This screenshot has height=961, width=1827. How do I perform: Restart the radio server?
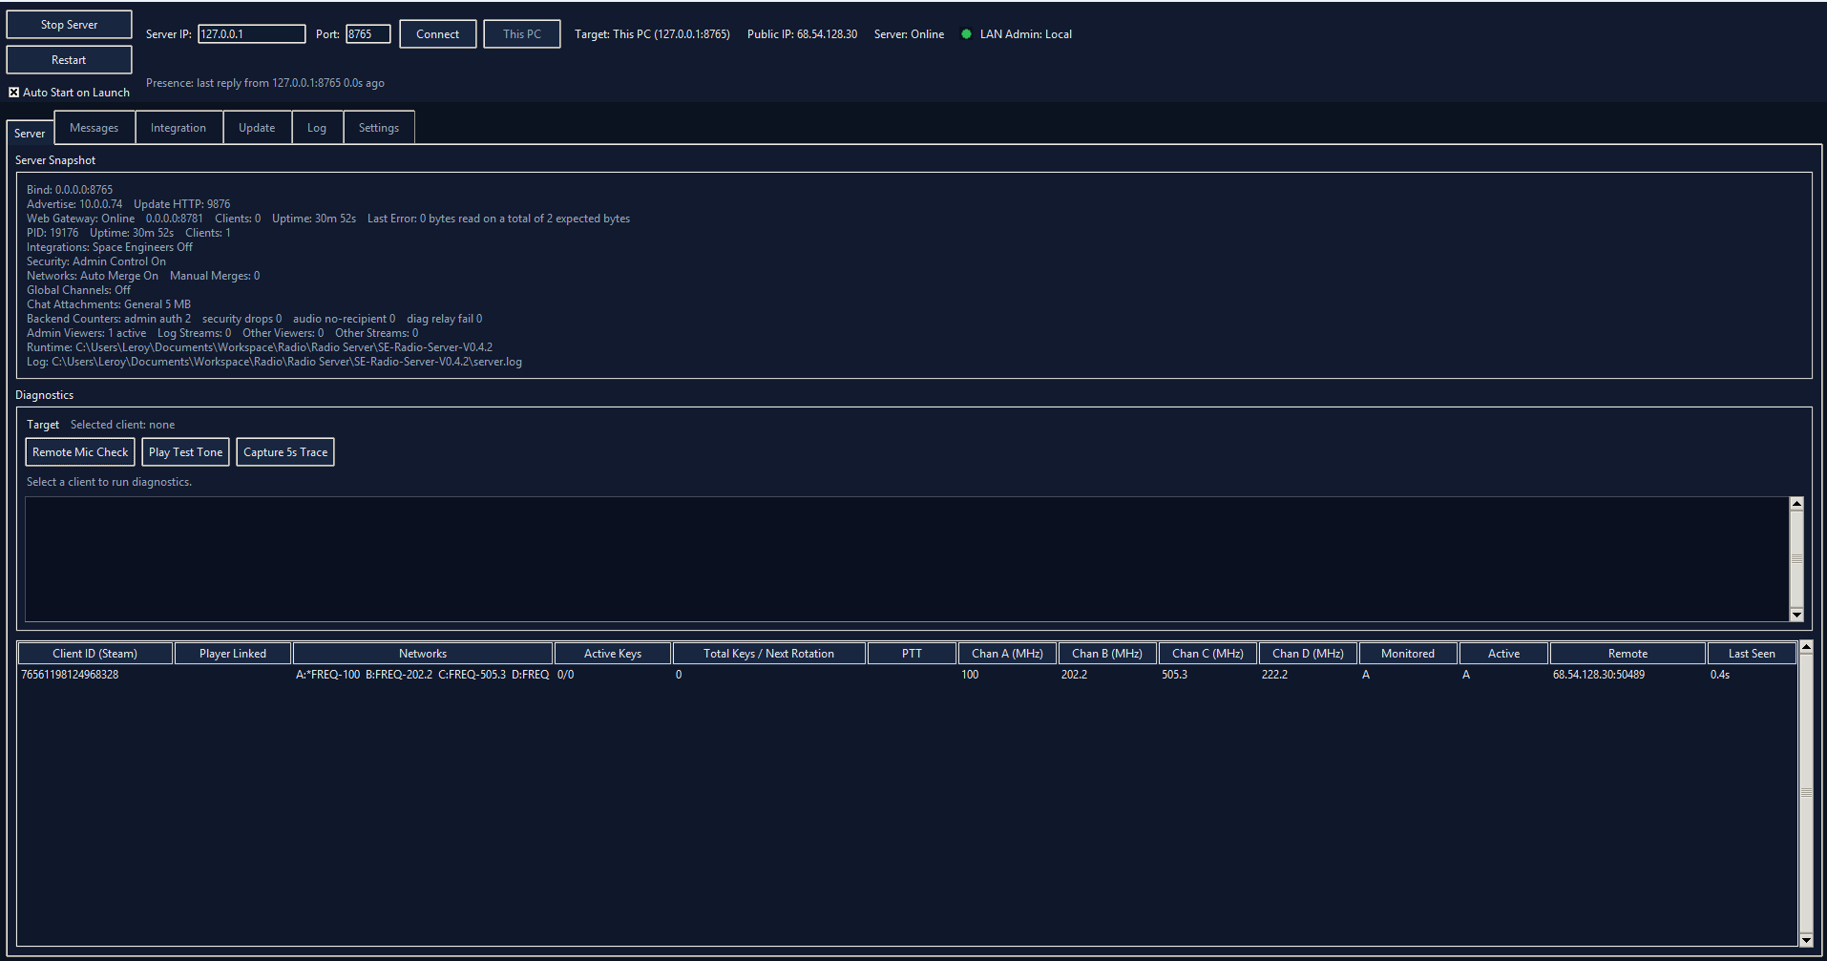[x=69, y=60]
